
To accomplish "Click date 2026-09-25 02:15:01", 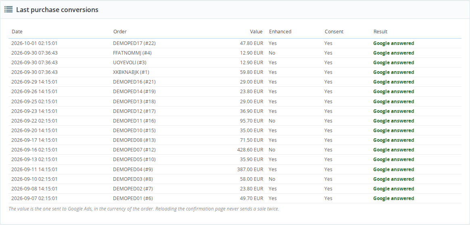I will point(34,102).
